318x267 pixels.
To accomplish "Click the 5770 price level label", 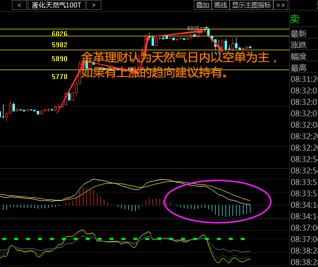I will [60, 77].
